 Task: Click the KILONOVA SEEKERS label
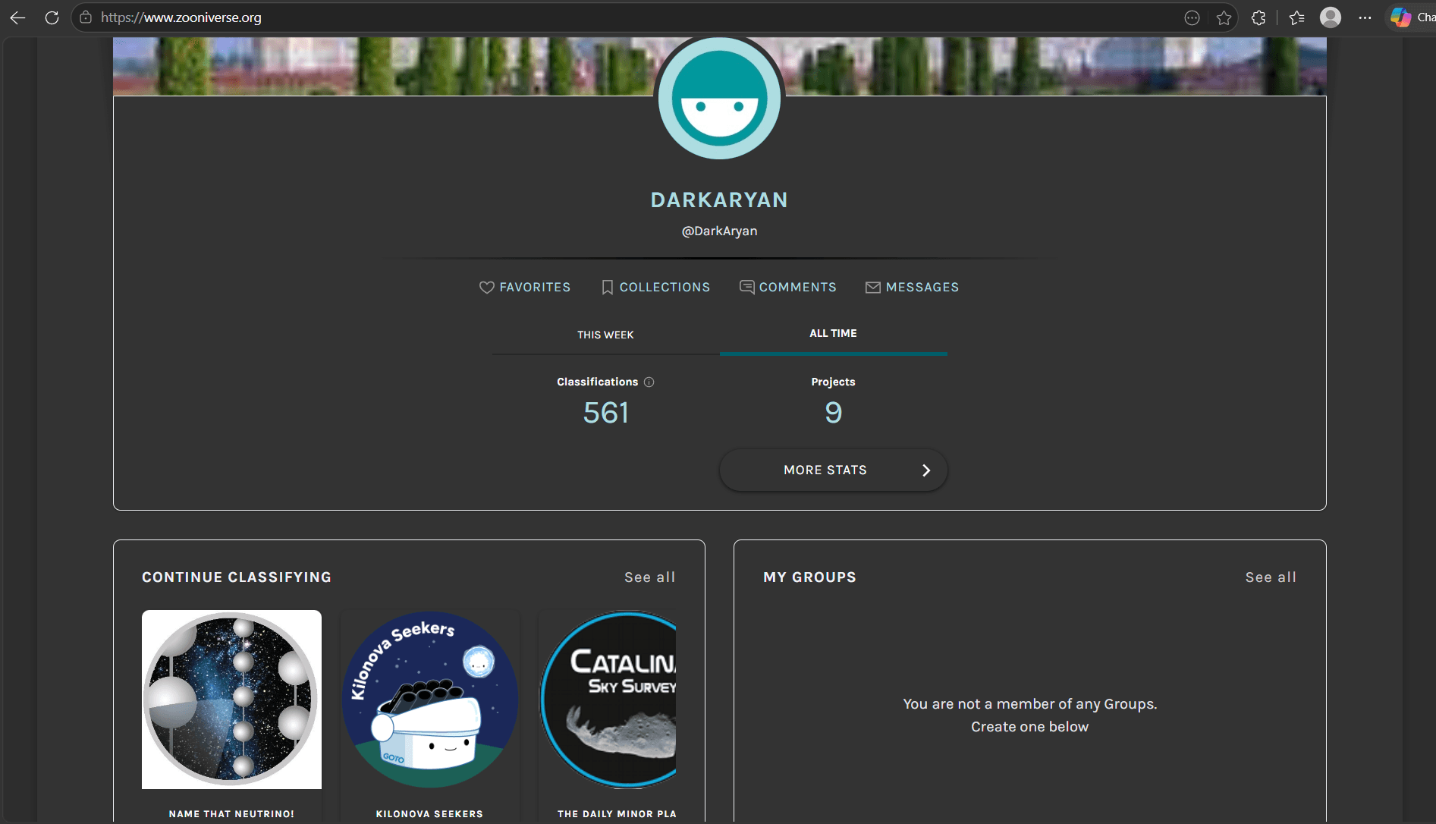pyautogui.click(x=429, y=814)
